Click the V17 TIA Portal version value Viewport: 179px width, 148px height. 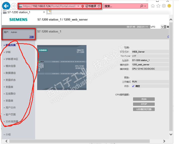pos(134,56)
